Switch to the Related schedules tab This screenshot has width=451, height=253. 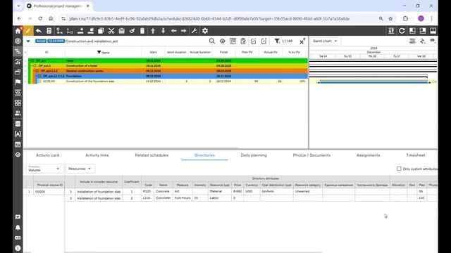152,155
